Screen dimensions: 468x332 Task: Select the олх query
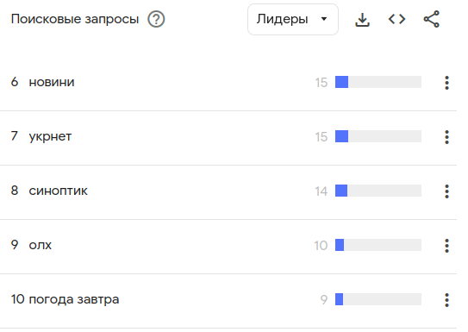pyautogui.click(x=40, y=245)
